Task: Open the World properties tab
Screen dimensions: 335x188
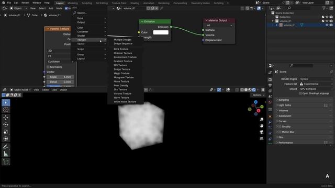Action: [x=270, y=102]
